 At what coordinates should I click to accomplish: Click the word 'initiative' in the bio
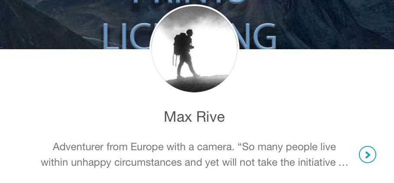pos(316,162)
